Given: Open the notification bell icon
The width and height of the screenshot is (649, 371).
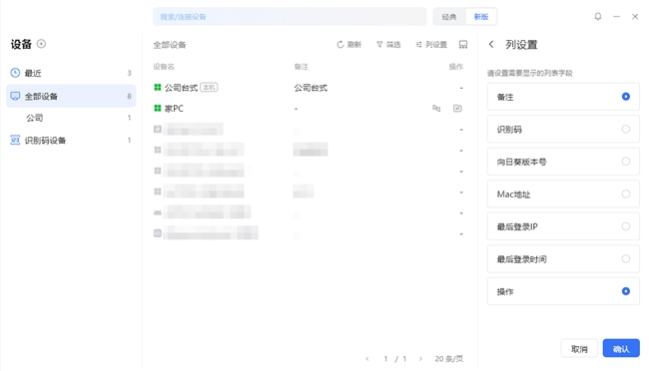Looking at the screenshot, I should coord(598,17).
